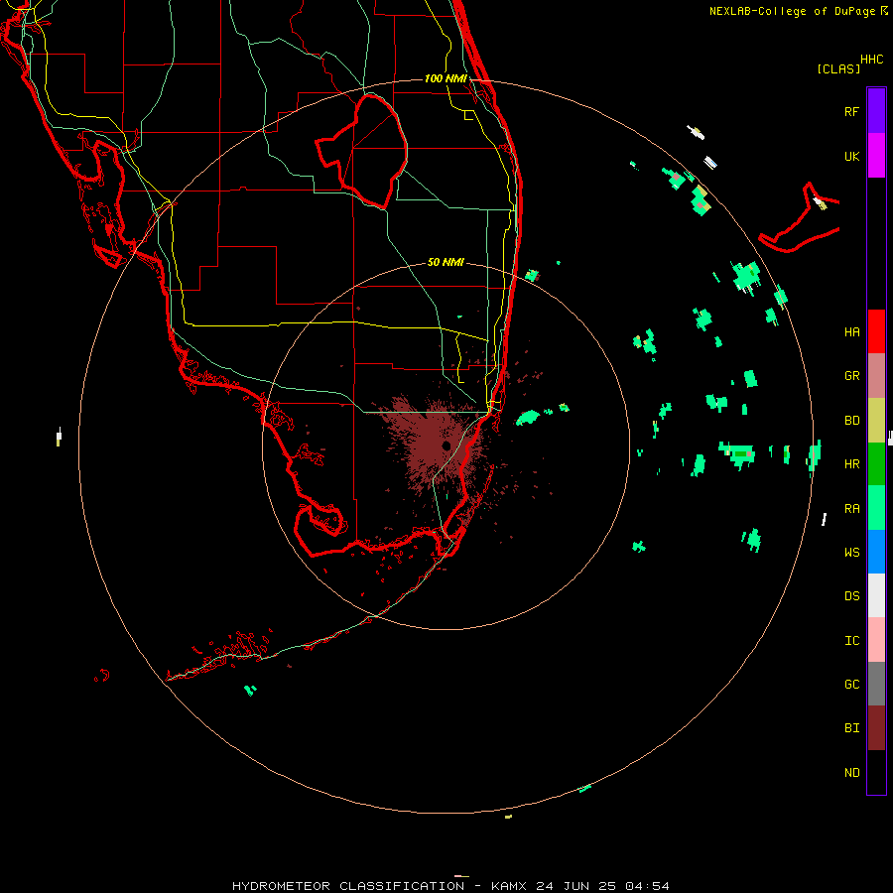The image size is (893, 893).
Task: Click the HA red legend swatch
Action: [x=876, y=331]
